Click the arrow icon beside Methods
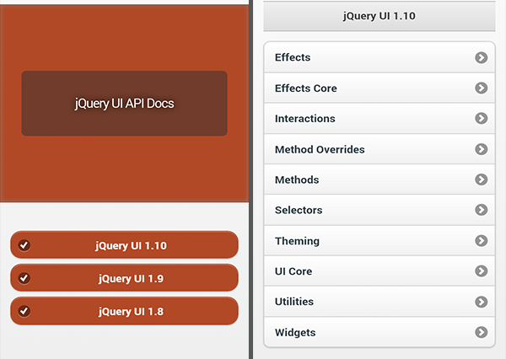The height and width of the screenshot is (359, 506). click(x=482, y=179)
